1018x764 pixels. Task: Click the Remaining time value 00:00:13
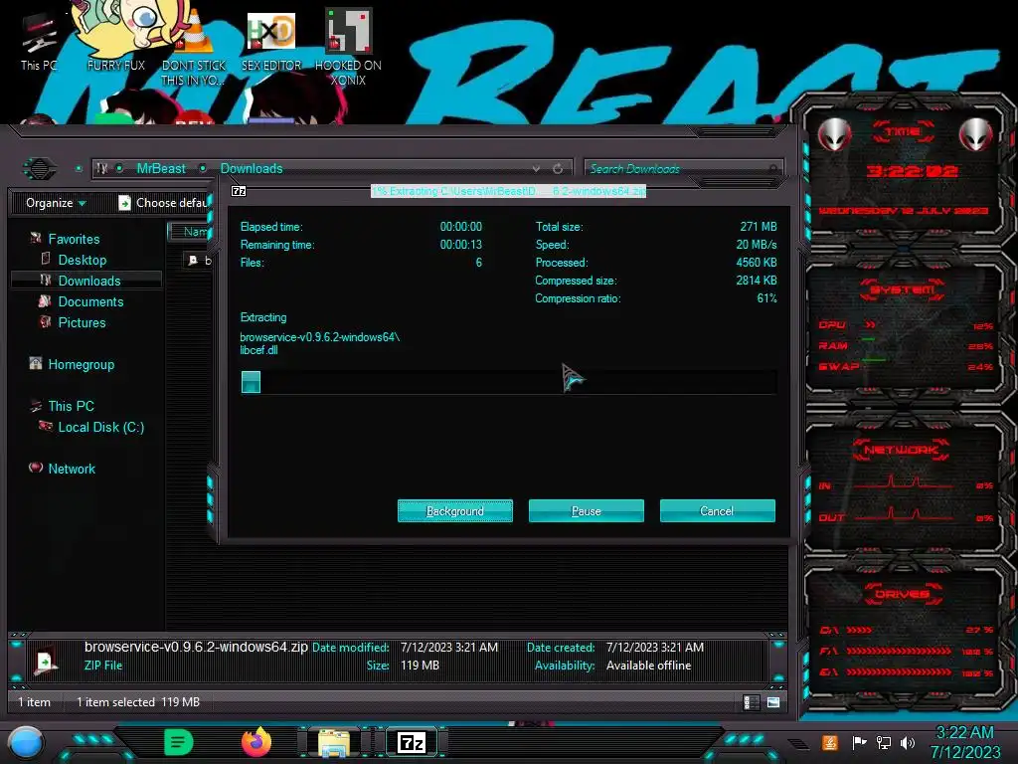(461, 245)
